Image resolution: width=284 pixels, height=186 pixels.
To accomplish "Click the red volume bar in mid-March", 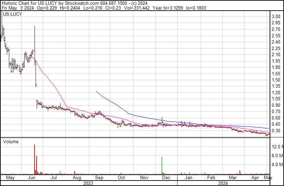I will 240,172.
